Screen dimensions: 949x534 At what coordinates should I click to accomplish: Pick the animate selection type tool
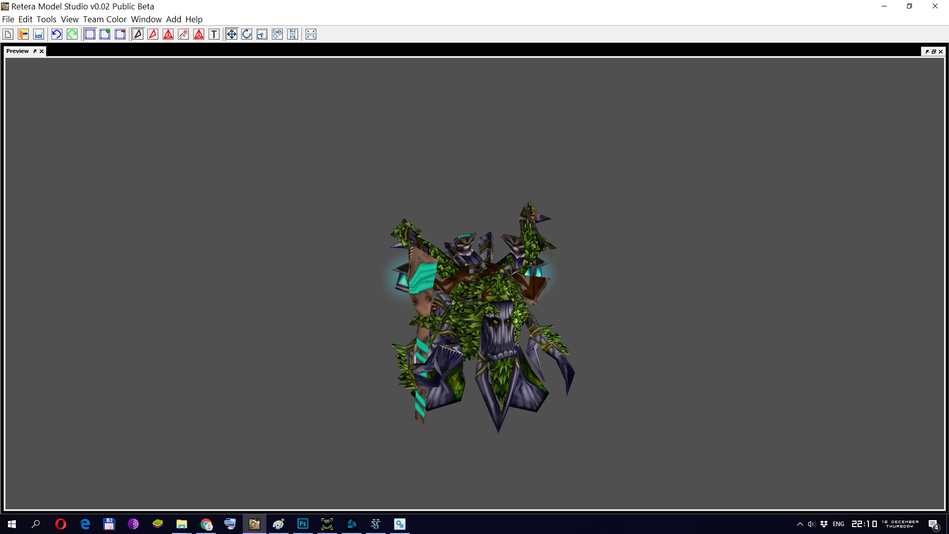(184, 34)
